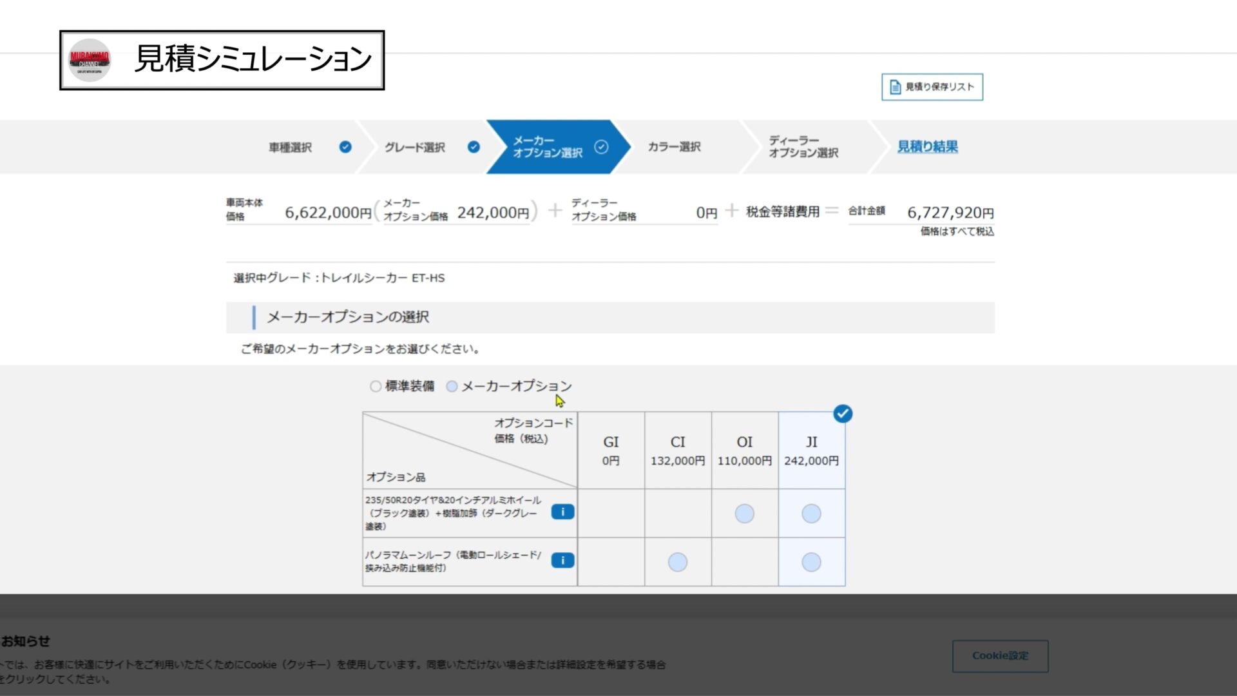Choose the CI 132,000円 option column header
Image resolution: width=1237 pixels, height=696 pixels.
pyautogui.click(x=678, y=450)
